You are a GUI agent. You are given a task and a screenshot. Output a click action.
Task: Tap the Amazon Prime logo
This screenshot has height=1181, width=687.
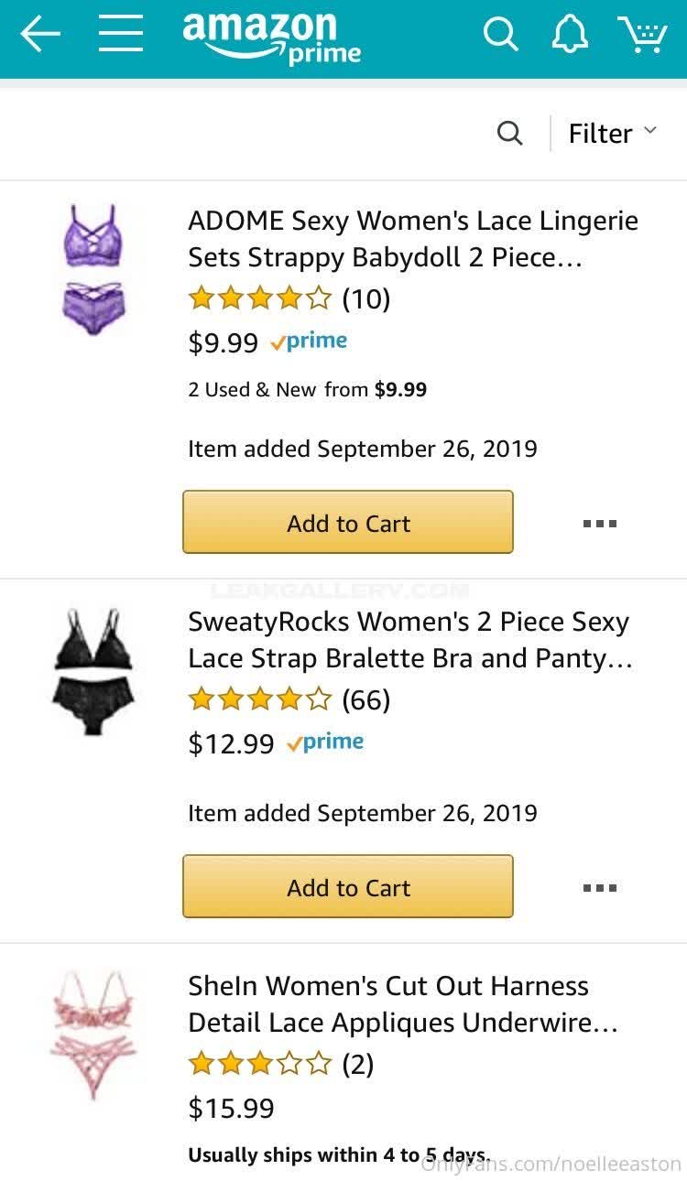[x=271, y=38]
